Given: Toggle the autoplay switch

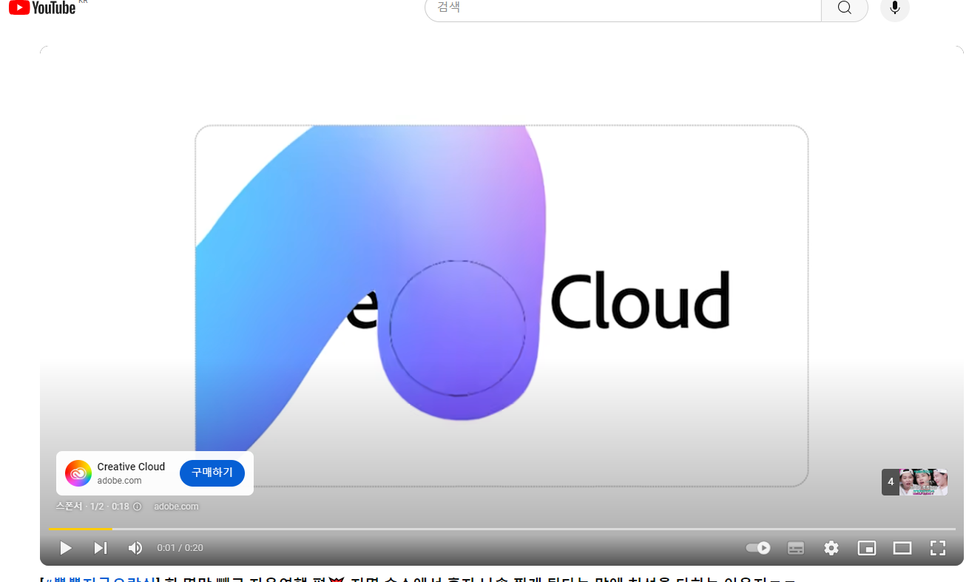Looking at the screenshot, I should [x=758, y=548].
